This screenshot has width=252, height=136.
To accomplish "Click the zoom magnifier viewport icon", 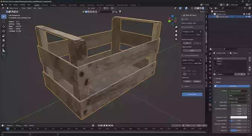I will 176,27.
